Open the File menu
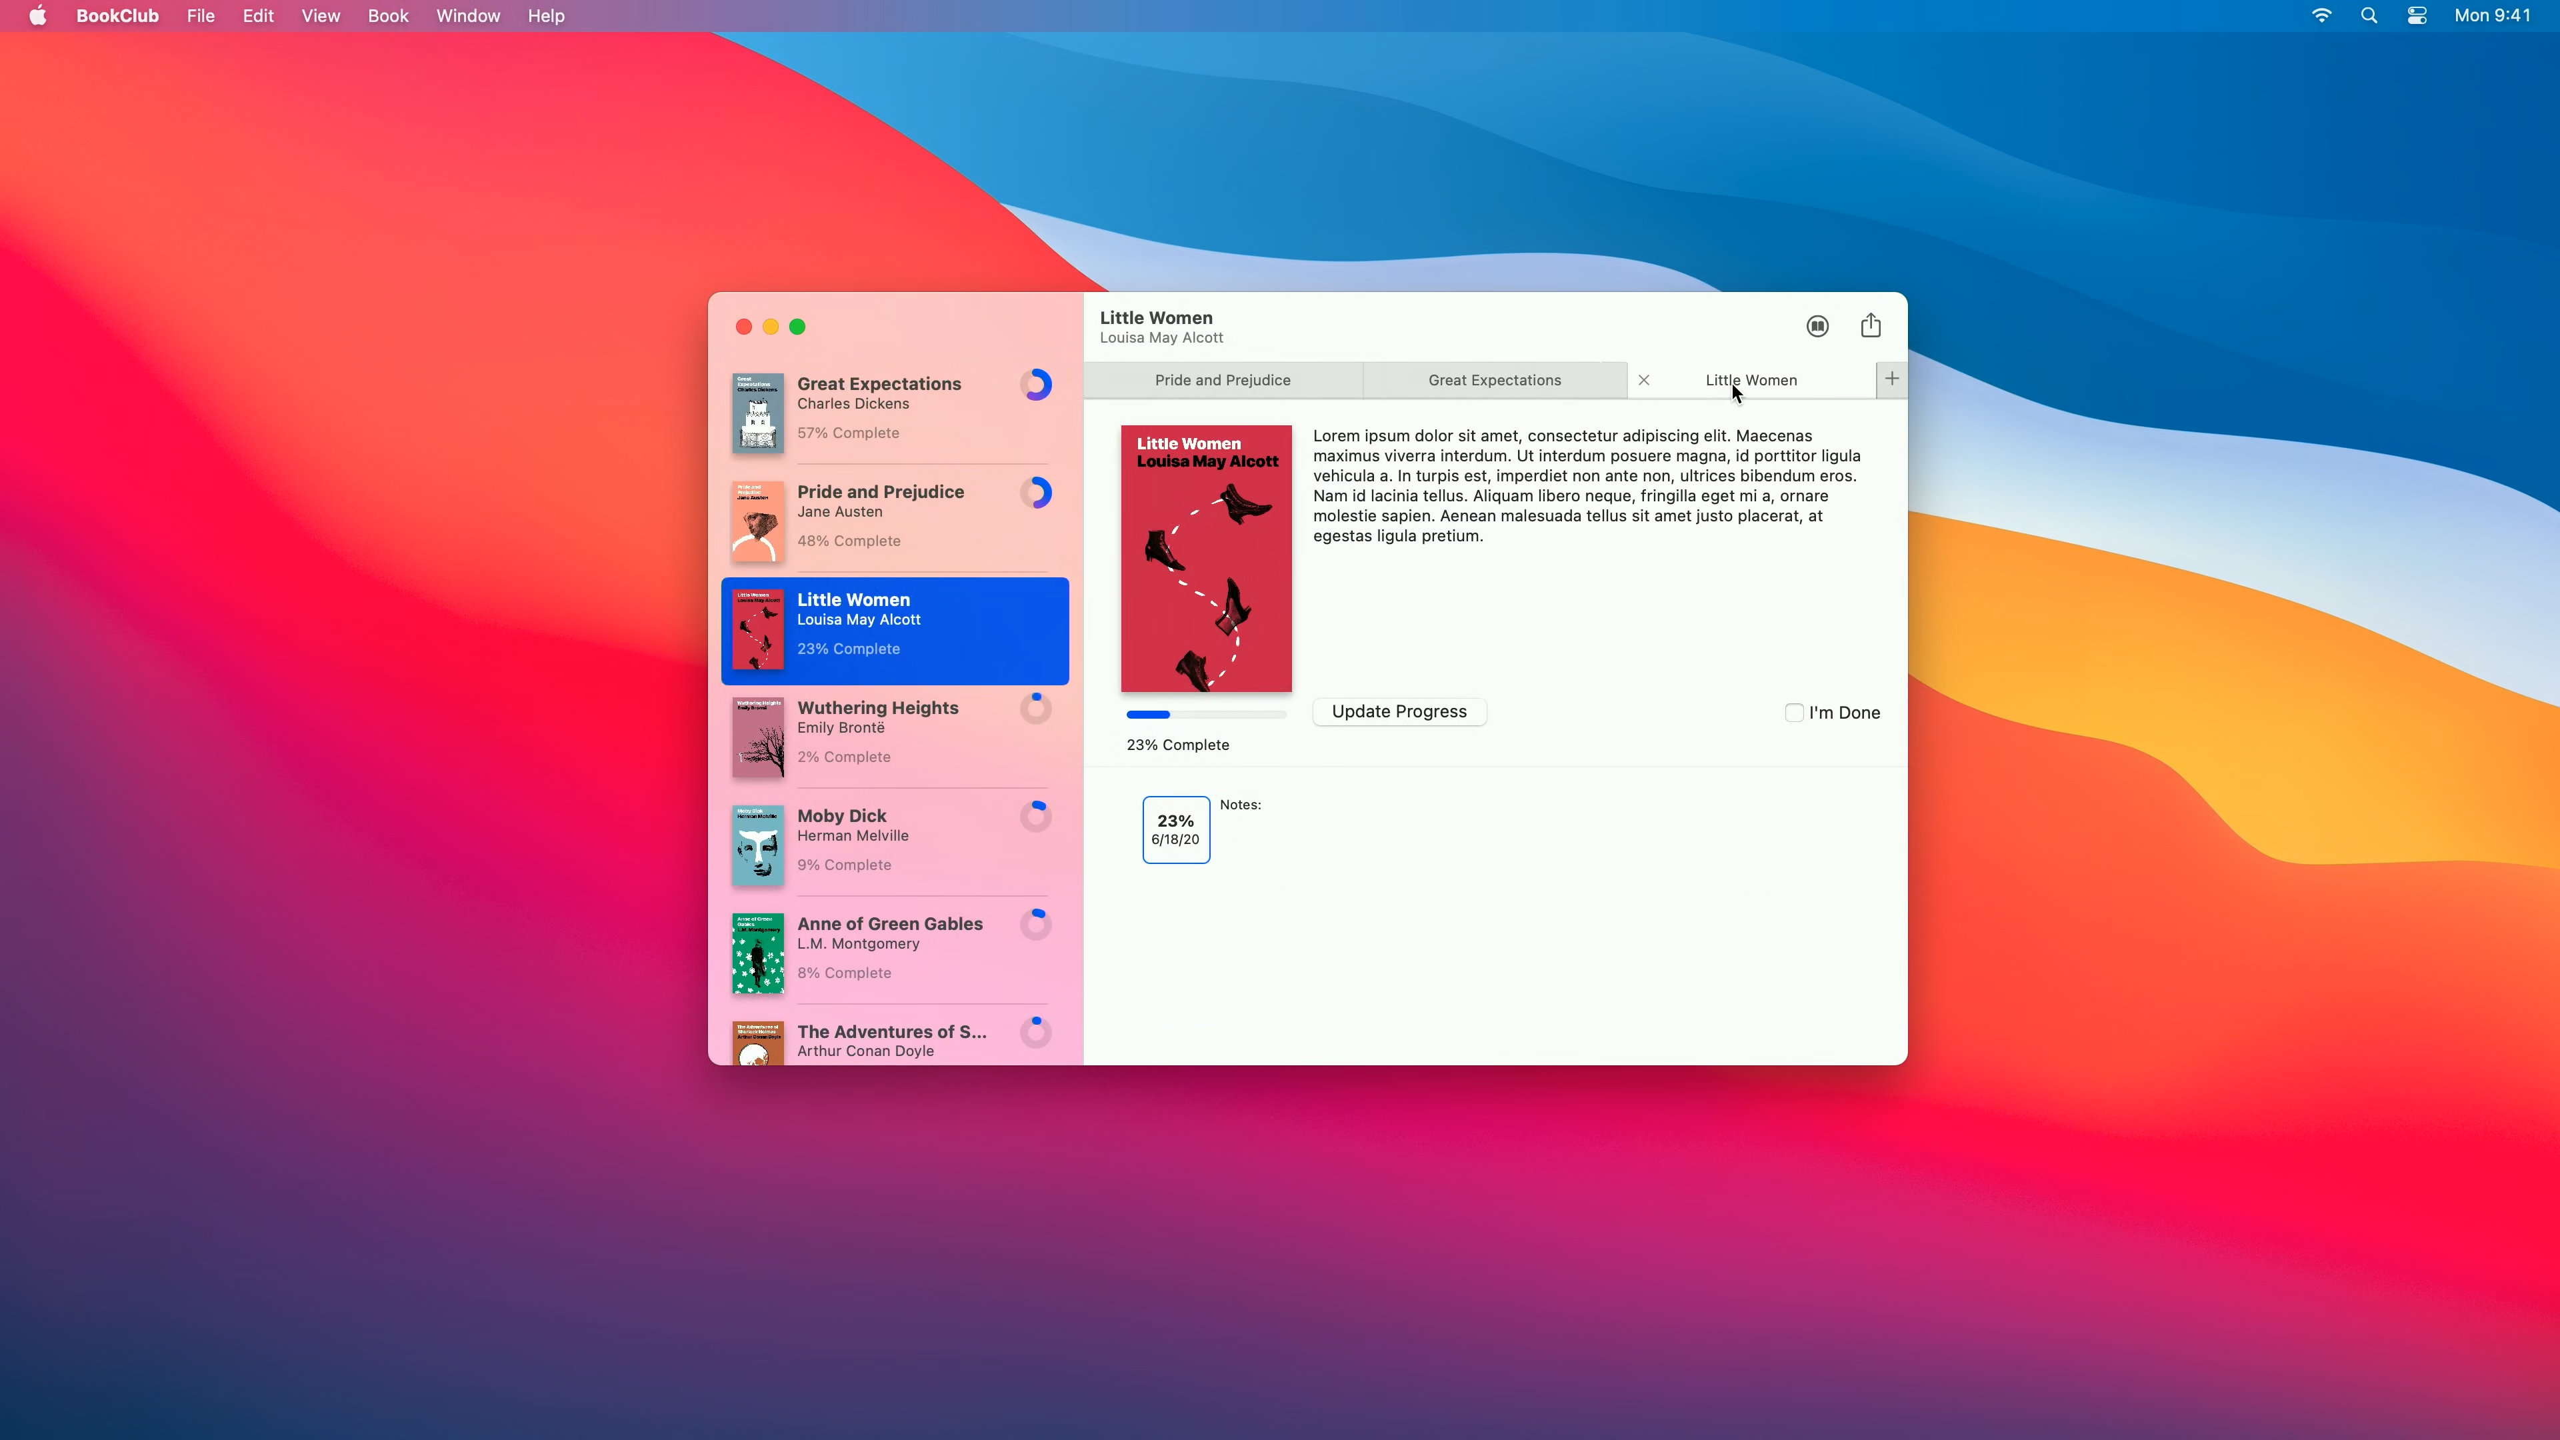Screen dimensions: 2560x1440 201,16
